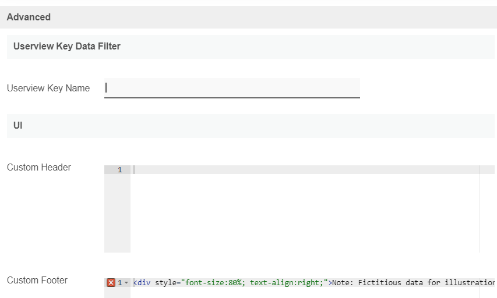This screenshot has height=298, width=497.
Task: Click empty gutter area below Custom Header line 1
Action: coord(117,215)
